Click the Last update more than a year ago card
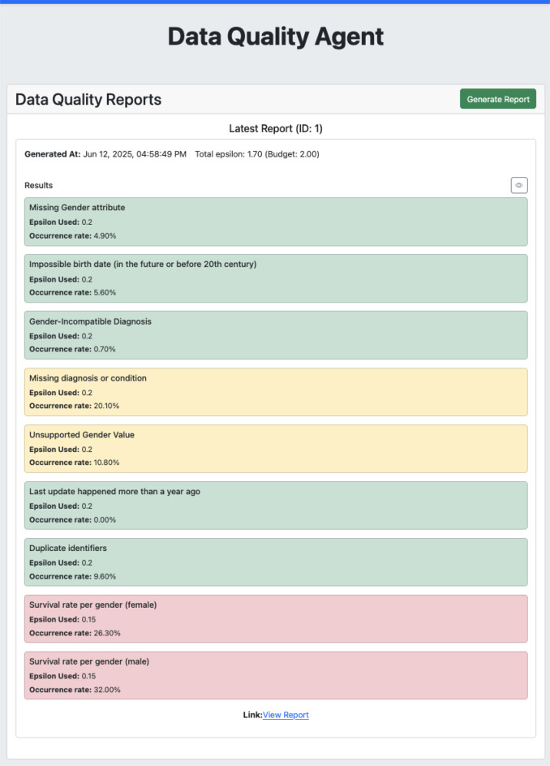This screenshot has height=766, width=550. click(276, 506)
